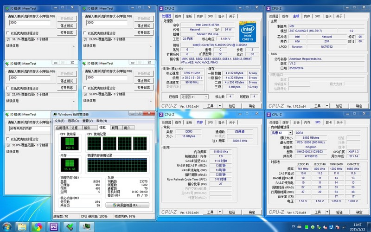371x232 pixels.
Task: Click the green circle X tray icon
Action: click(313, 227)
